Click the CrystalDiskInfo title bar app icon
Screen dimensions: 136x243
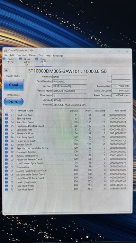point(6,50)
